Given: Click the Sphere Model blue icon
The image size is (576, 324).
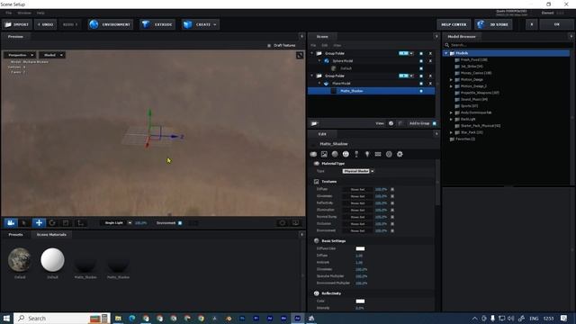Looking at the screenshot, I should (x=326, y=61).
